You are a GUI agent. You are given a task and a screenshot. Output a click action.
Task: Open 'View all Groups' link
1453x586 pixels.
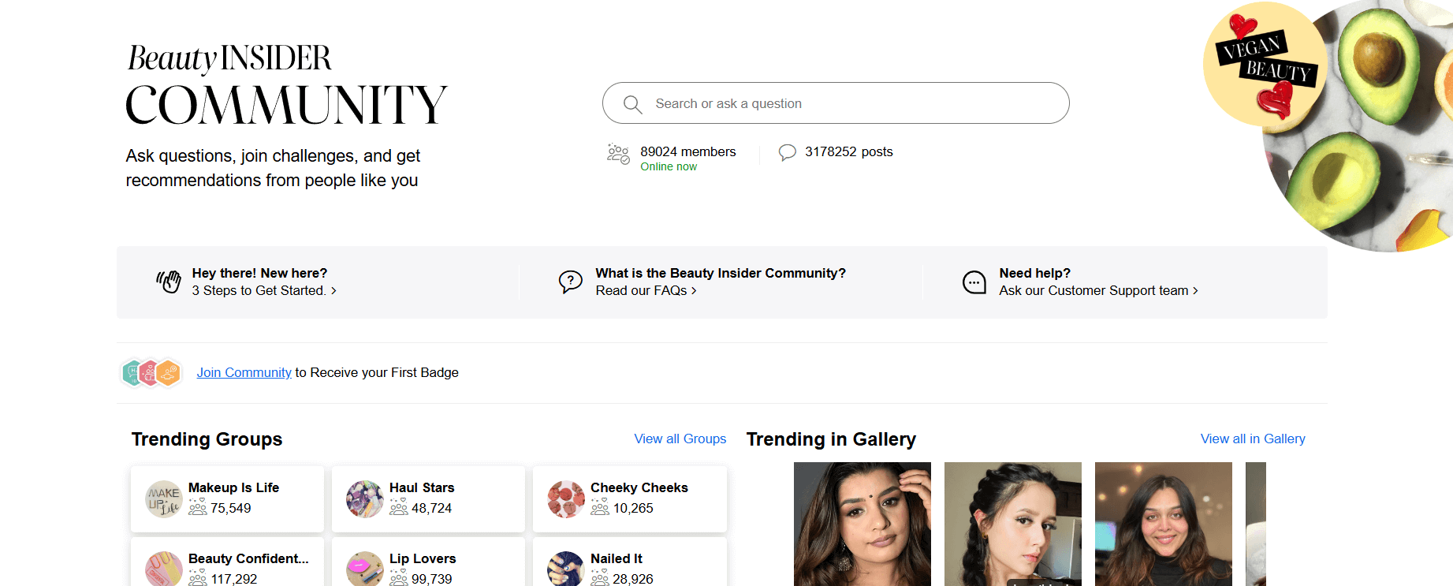(x=680, y=439)
